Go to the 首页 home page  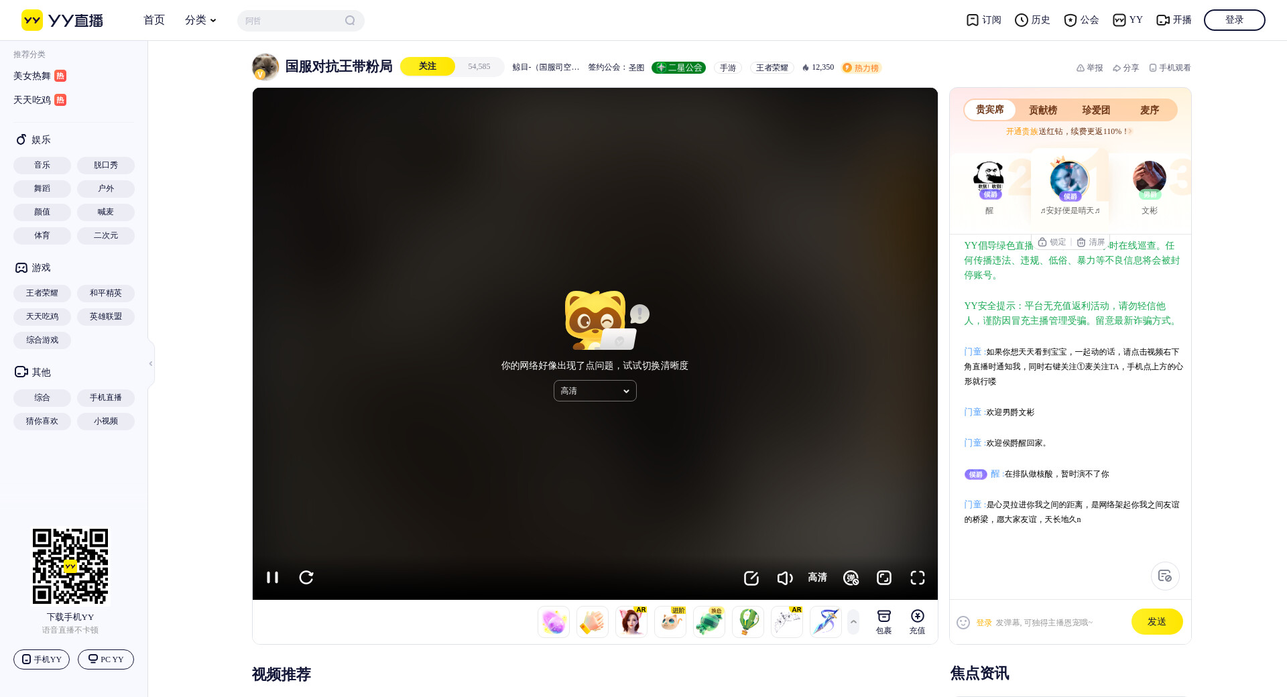click(154, 20)
